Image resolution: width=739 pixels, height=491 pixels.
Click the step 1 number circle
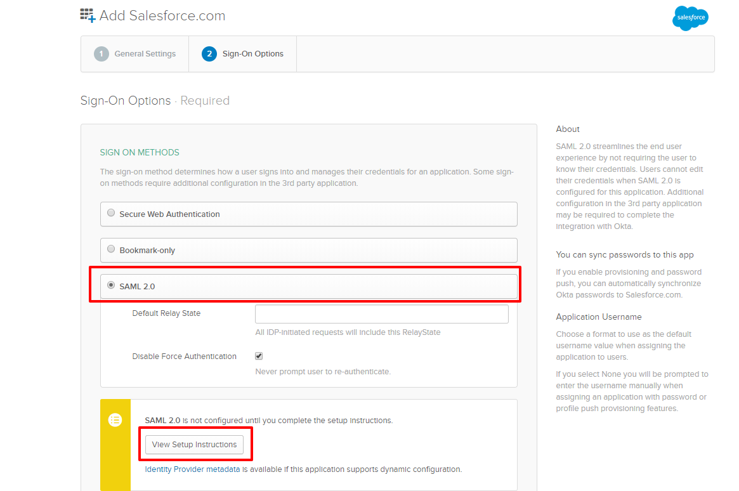[x=101, y=54]
